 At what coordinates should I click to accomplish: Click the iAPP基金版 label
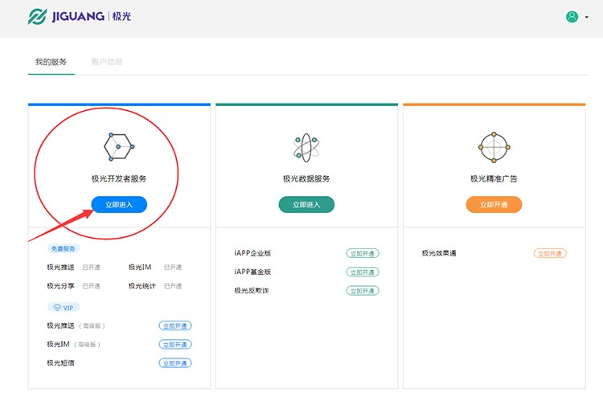pyautogui.click(x=252, y=272)
